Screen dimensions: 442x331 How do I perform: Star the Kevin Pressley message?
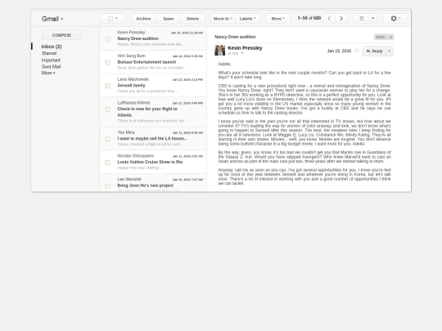pos(357,51)
